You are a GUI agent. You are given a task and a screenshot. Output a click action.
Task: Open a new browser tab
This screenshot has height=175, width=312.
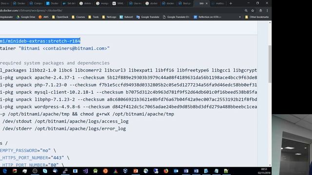231,3
